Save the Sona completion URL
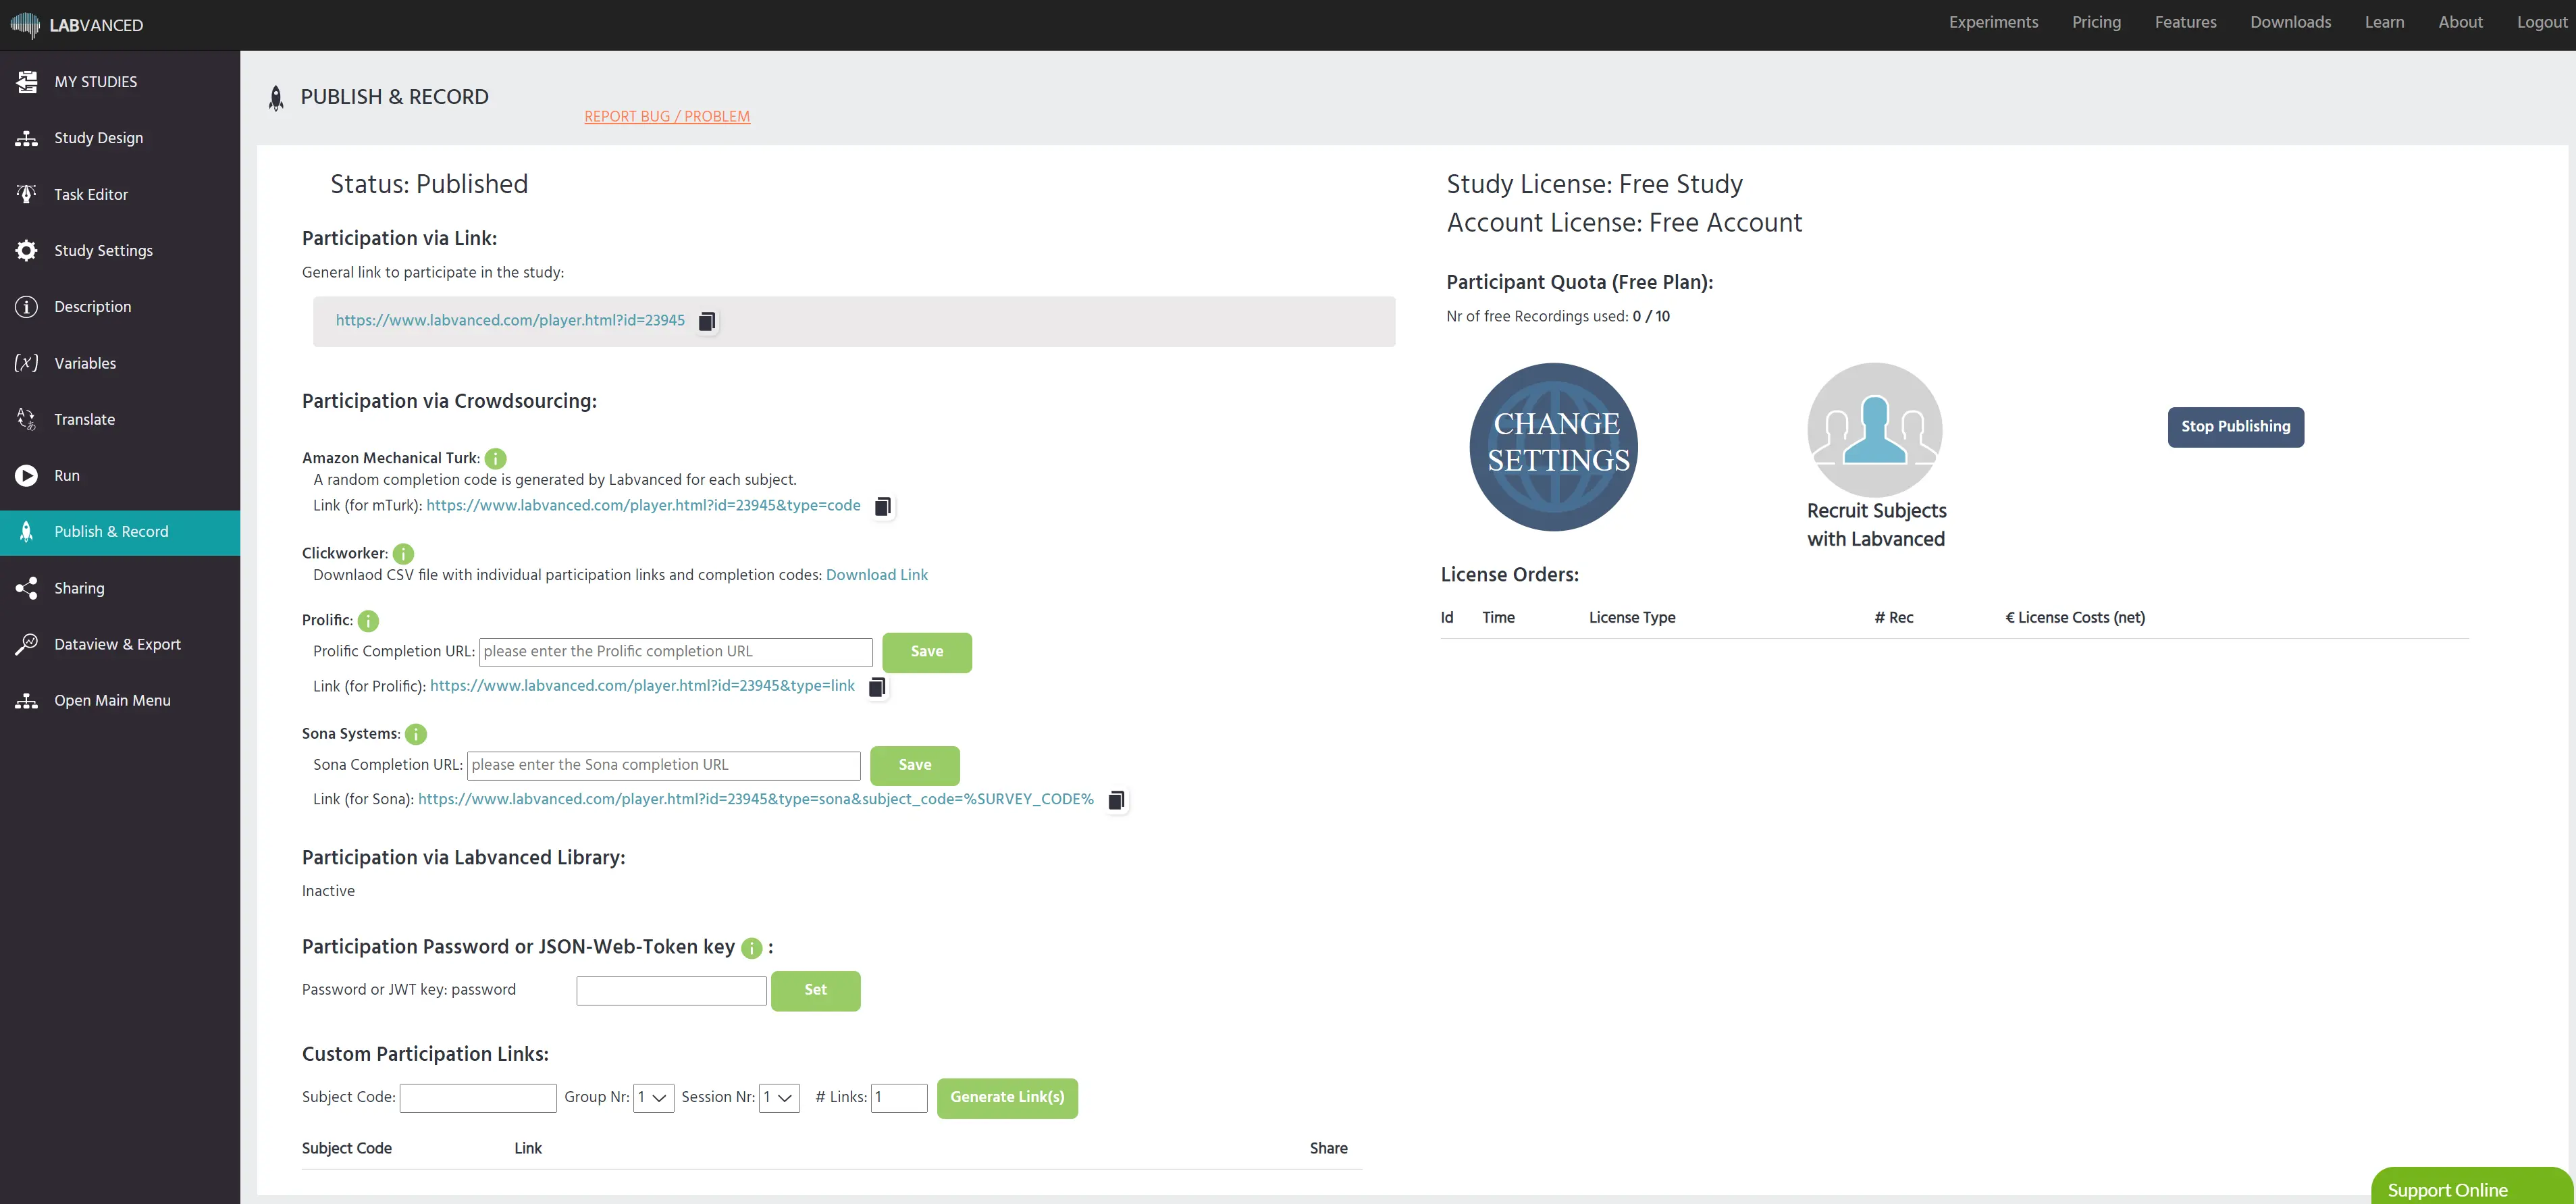The width and height of the screenshot is (2576, 1204). 915,765
